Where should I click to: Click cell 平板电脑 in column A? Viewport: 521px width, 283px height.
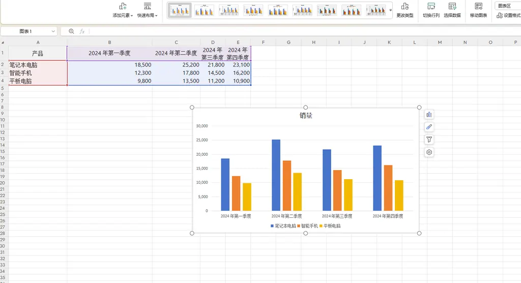pos(38,81)
